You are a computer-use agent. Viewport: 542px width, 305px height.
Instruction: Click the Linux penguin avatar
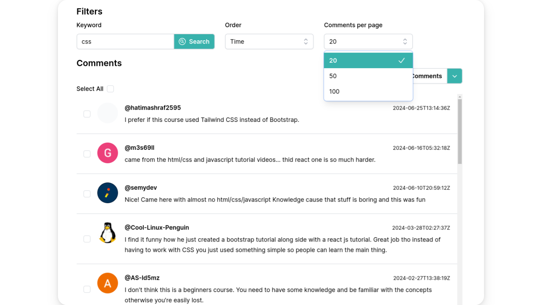coord(108,233)
